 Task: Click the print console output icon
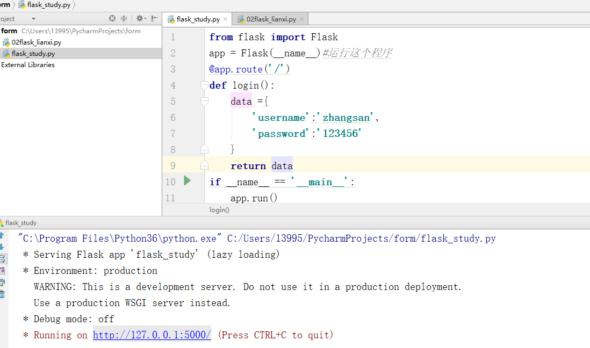[x=2, y=282]
